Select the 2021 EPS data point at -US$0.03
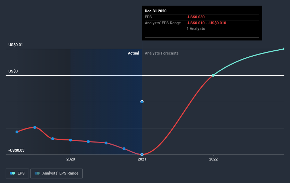Image resolution: width=290 pixels, height=183 pixels. coord(142,154)
